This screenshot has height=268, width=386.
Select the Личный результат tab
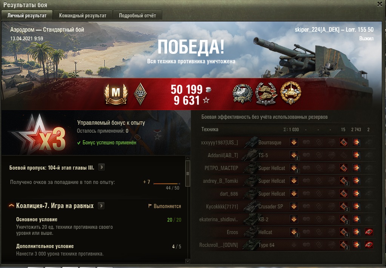27,15
